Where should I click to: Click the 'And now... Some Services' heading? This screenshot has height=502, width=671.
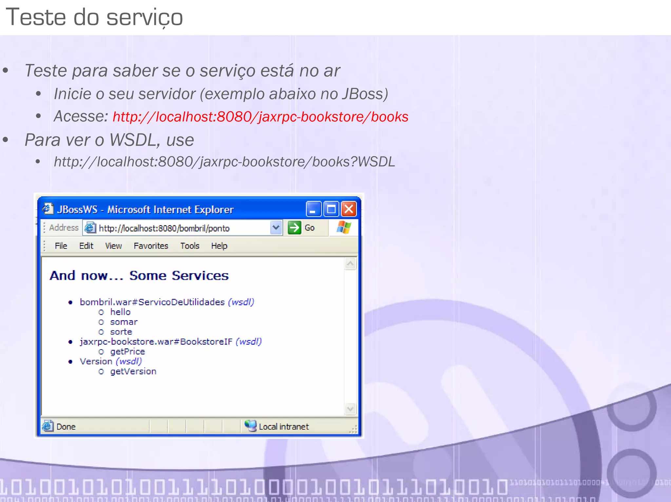click(x=139, y=275)
